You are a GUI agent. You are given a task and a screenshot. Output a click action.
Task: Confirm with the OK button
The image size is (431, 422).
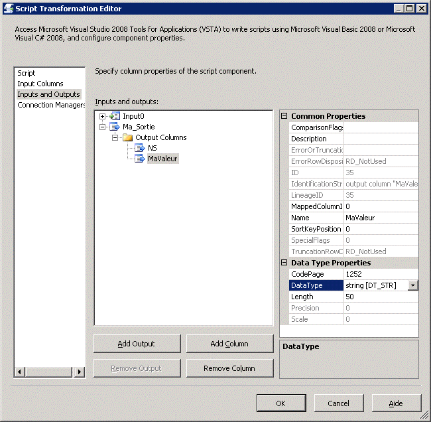[x=280, y=403]
